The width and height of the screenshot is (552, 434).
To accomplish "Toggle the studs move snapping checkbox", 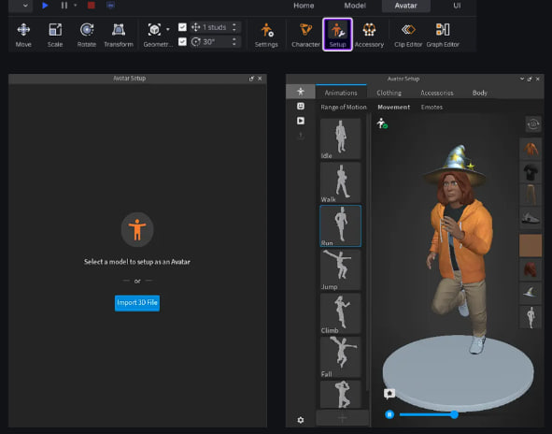I will click(x=182, y=27).
